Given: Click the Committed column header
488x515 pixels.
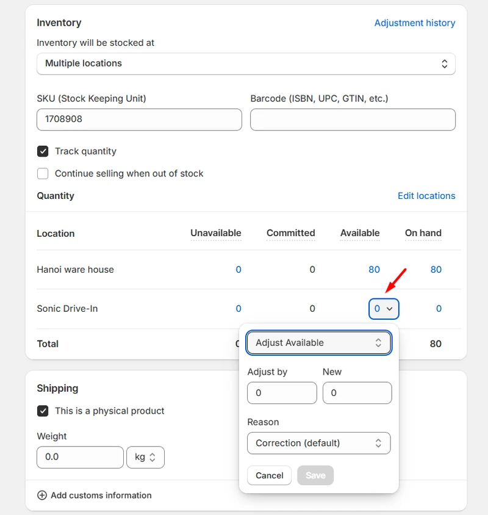Looking at the screenshot, I should [x=290, y=233].
